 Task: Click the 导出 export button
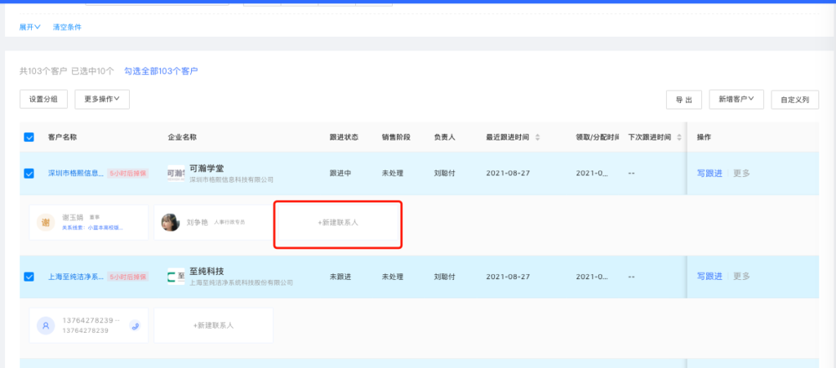[x=684, y=100]
